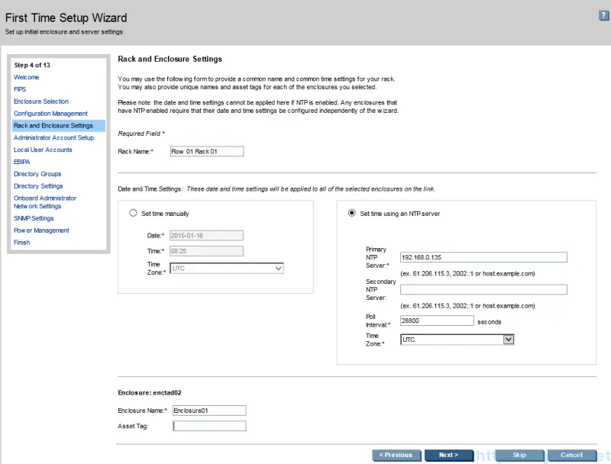Click the Previous button
This screenshot has height=464, width=611.
point(396,455)
